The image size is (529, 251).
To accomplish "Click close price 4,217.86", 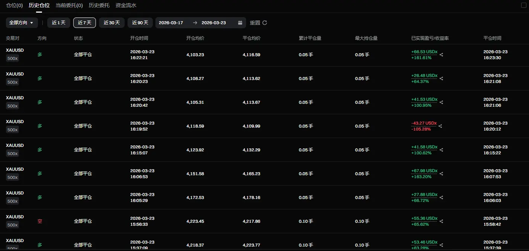I will pyautogui.click(x=251, y=221).
